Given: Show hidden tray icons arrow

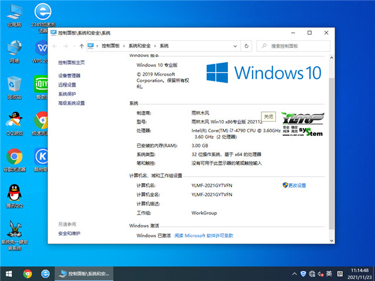Looking at the screenshot, I should tap(294, 274).
